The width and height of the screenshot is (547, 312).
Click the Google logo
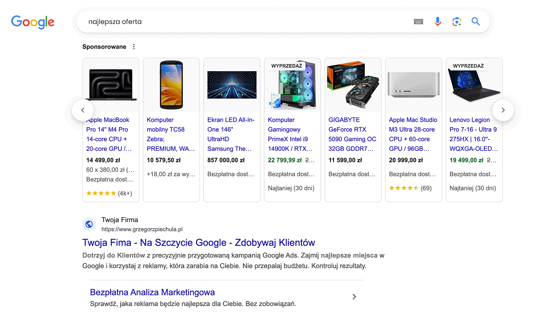click(33, 22)
